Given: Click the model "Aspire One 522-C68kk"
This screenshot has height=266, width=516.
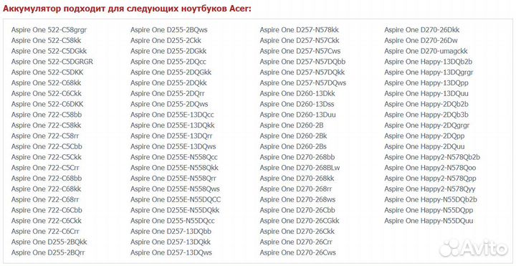Looking at the screenshot, I should coord(46,82).
